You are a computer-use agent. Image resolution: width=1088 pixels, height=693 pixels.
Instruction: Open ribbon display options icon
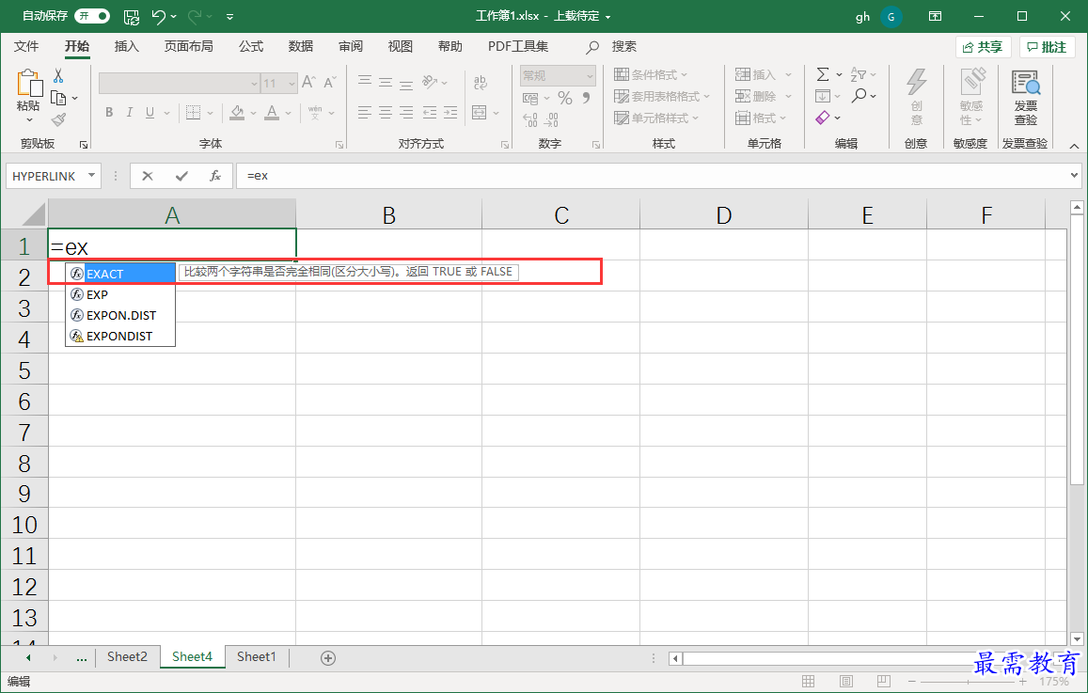coord(936,16)
